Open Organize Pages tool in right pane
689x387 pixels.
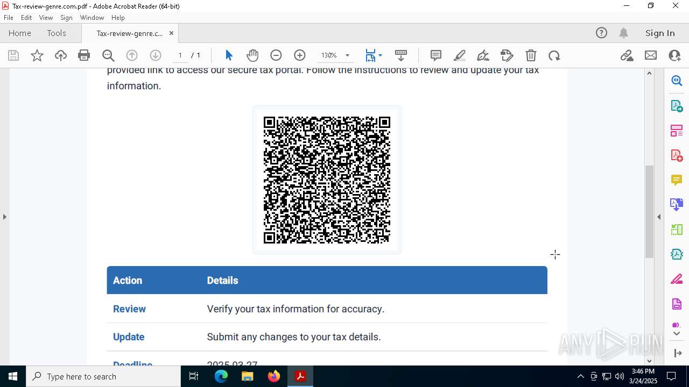click(x=677, y=131)
